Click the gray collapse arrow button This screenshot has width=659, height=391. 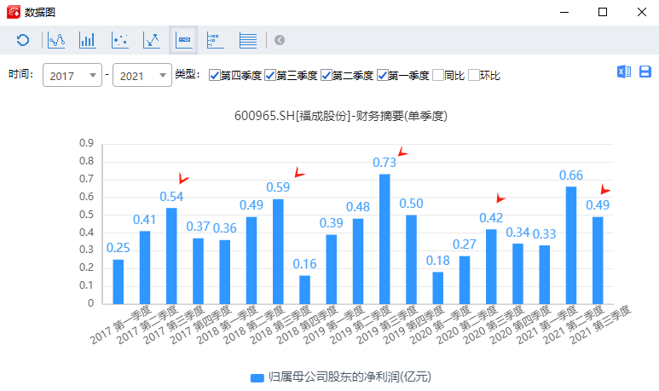(280, 40)
